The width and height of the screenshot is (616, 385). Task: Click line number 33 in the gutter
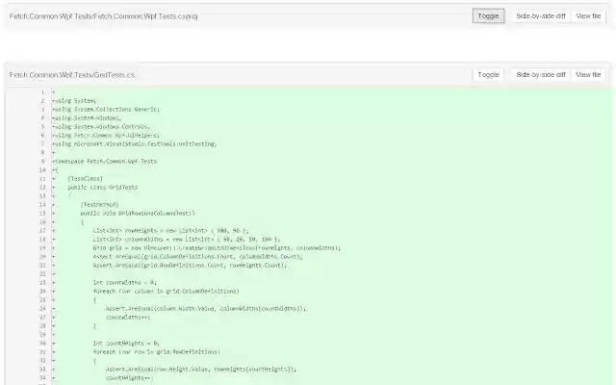42,369
